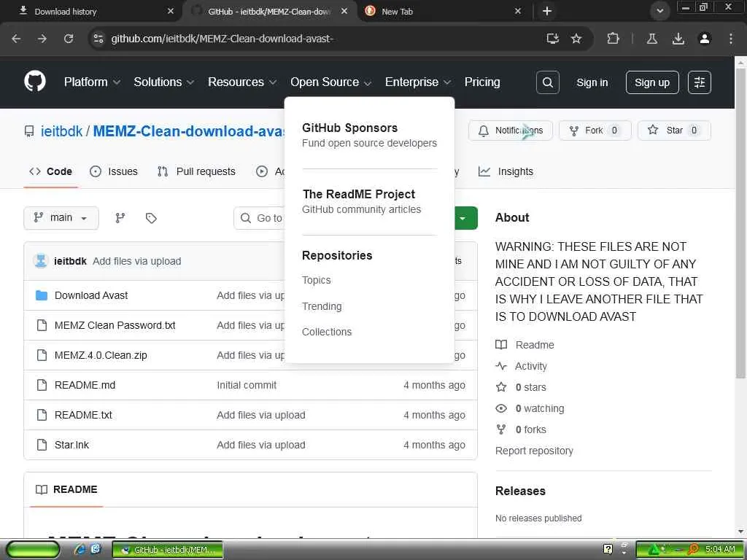Click the Sign in link
This screenshot has width=747, height=560.
(592, 82)
